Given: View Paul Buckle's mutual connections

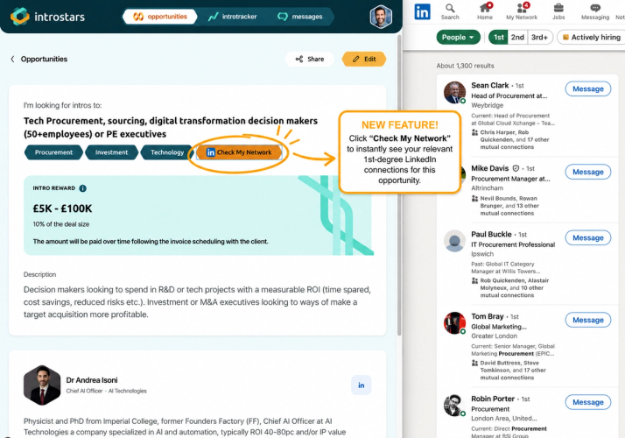Looking at the screenshot, I should click(510, 288).
